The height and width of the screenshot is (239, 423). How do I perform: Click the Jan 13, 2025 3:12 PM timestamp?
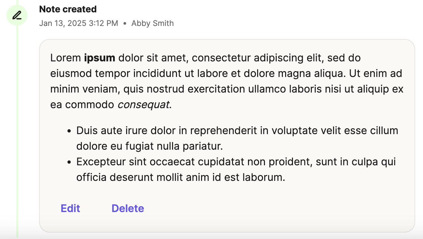(79, 23)
